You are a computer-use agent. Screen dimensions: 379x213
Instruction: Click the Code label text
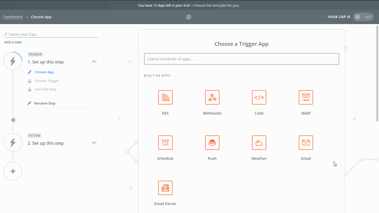point(259,113)
